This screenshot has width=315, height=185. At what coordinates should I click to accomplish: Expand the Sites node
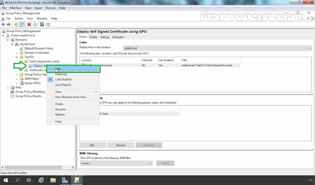[x=8, y=87]
